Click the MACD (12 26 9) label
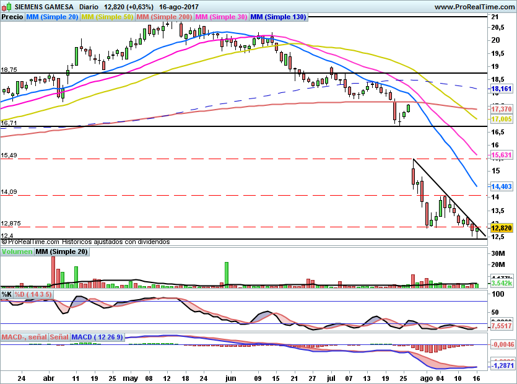Screen dimensions: 517x384 point(98,338)
